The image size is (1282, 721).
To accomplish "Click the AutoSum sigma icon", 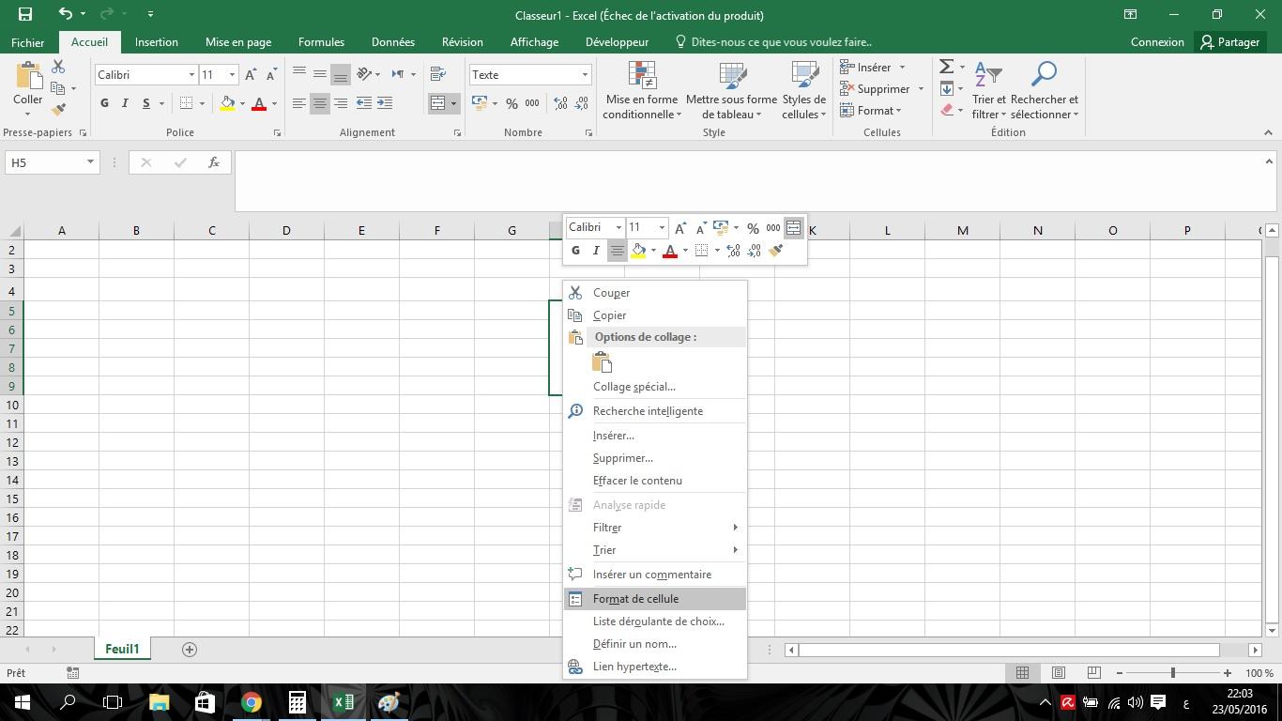I will 947,67.
